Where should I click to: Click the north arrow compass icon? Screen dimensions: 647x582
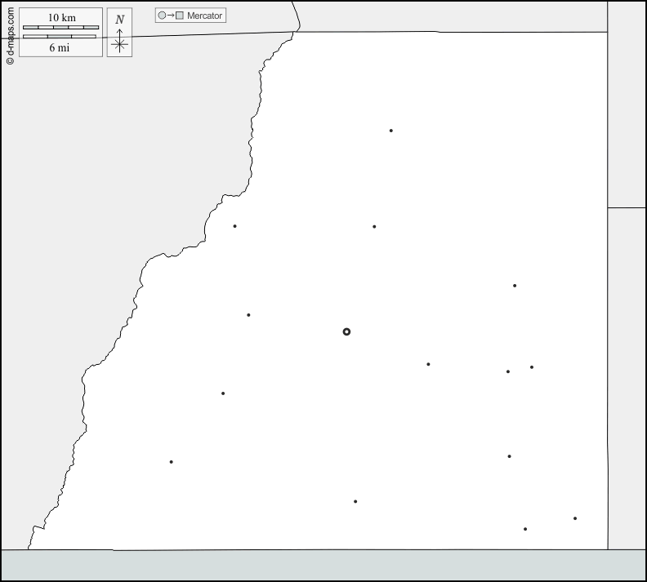point(119,33)
